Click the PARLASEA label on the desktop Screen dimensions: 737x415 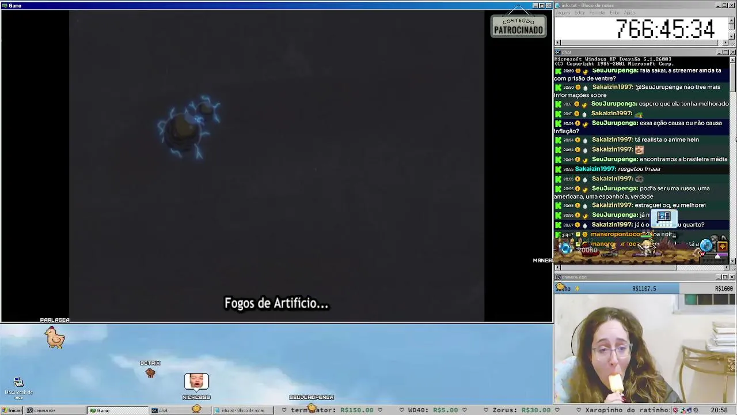[x=55, y=320]
